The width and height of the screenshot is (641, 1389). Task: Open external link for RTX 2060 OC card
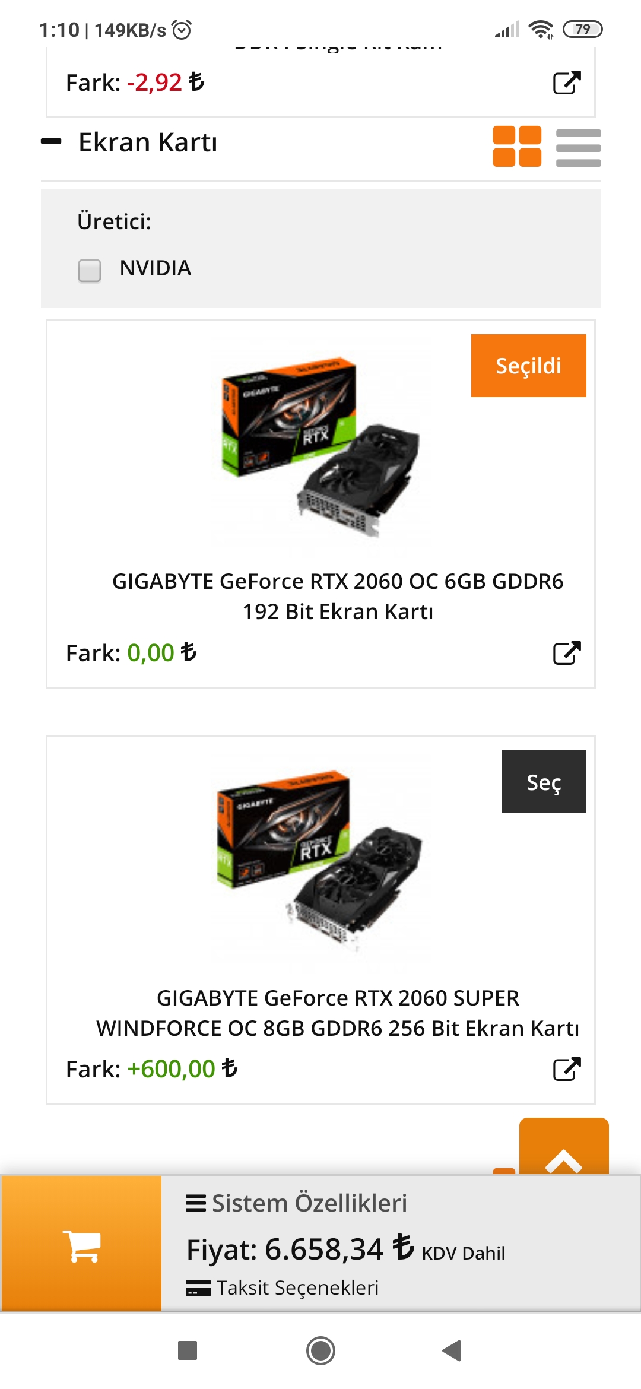(x=566, y=653)
